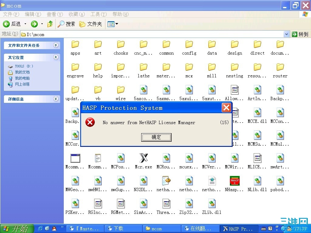Select the MLICE file icon
Viewport: 311px width, 233px height.
(x=258, y=158)
